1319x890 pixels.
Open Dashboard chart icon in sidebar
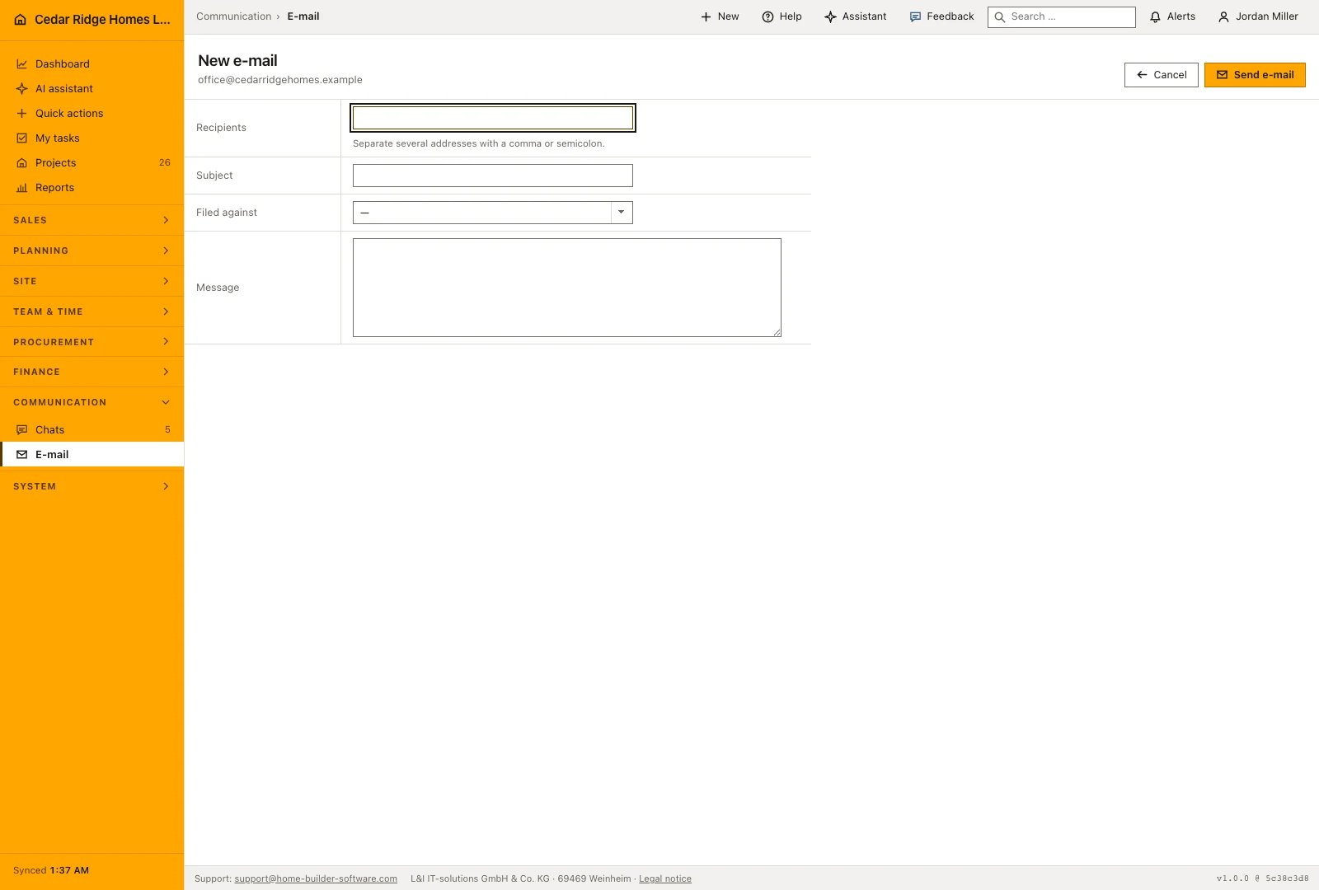point(22,64)
